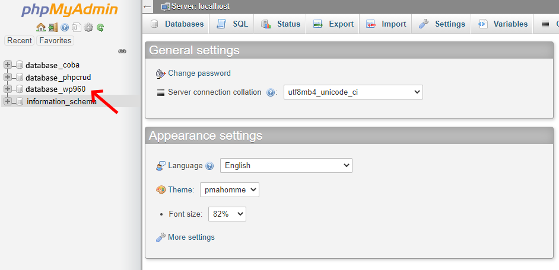The height and width of the screenshot is (270, 559).
Task: Click the information_schema cylinder icon
Action: click(20, 101)
